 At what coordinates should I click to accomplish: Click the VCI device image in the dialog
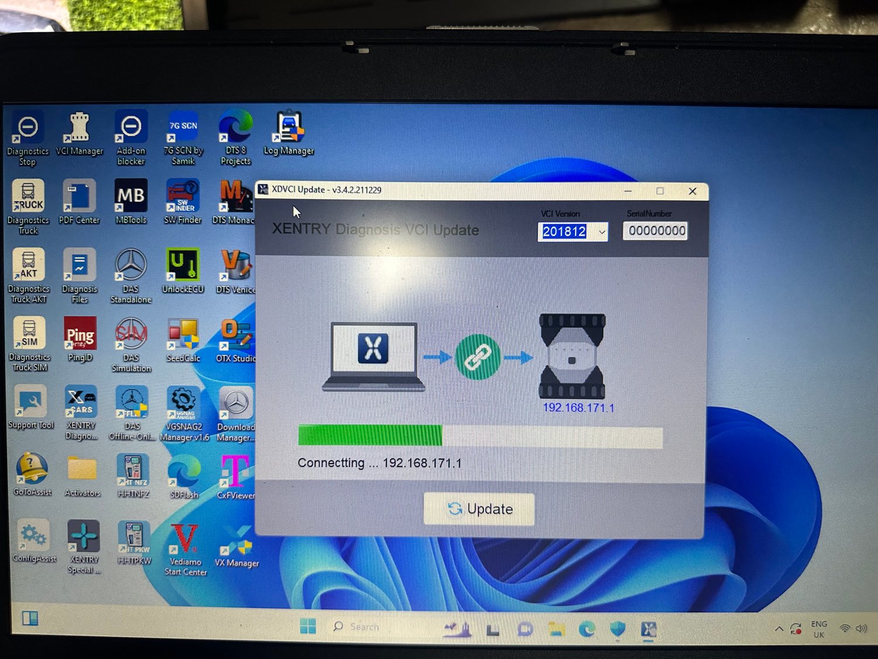[x=572, y=356]
